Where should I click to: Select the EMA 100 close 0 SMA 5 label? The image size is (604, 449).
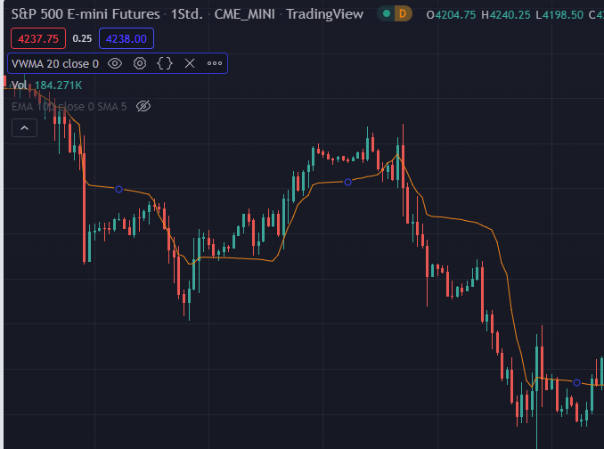(x=69, y=107)
